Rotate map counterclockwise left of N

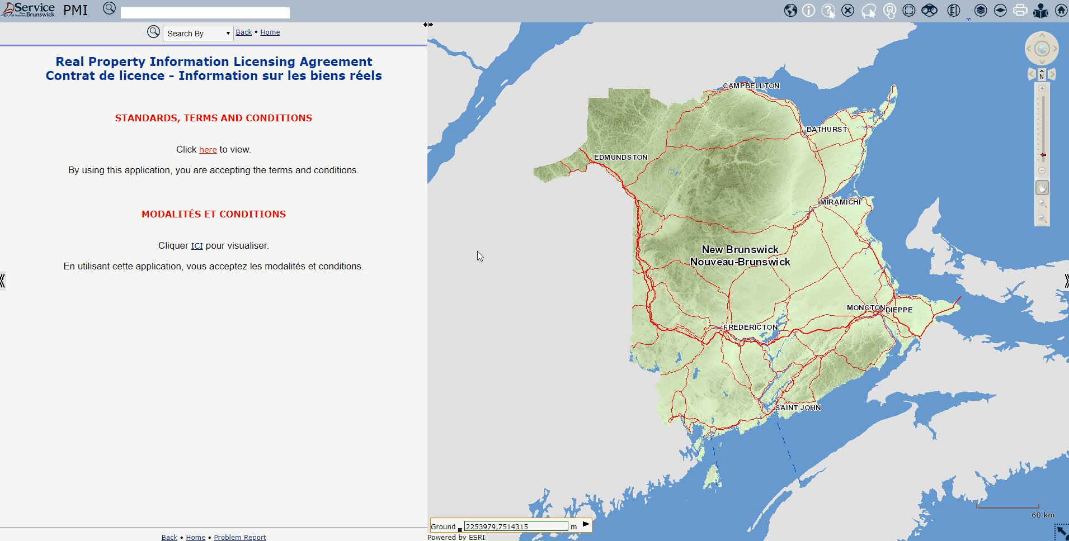(1032, 74)
